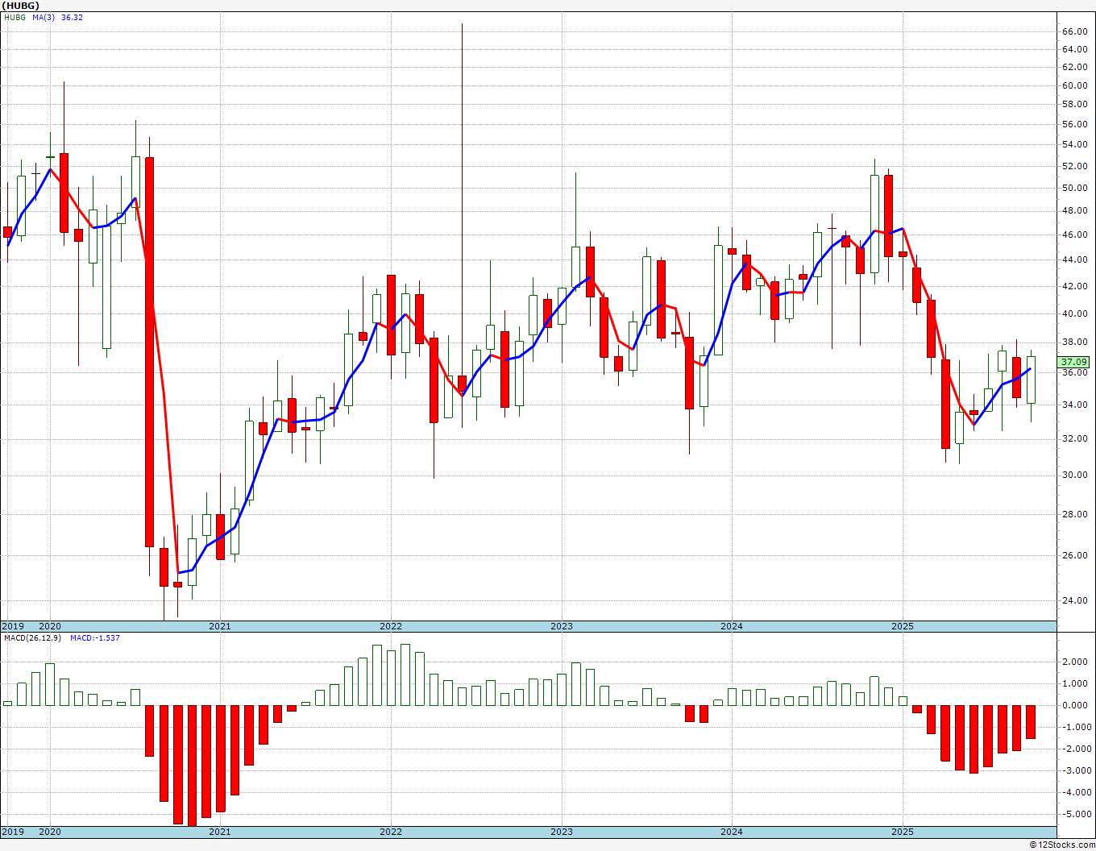Select the 66.00 price axis label
The width and height of the screenshot is (1096, 851).
(x=1075, y=31)
